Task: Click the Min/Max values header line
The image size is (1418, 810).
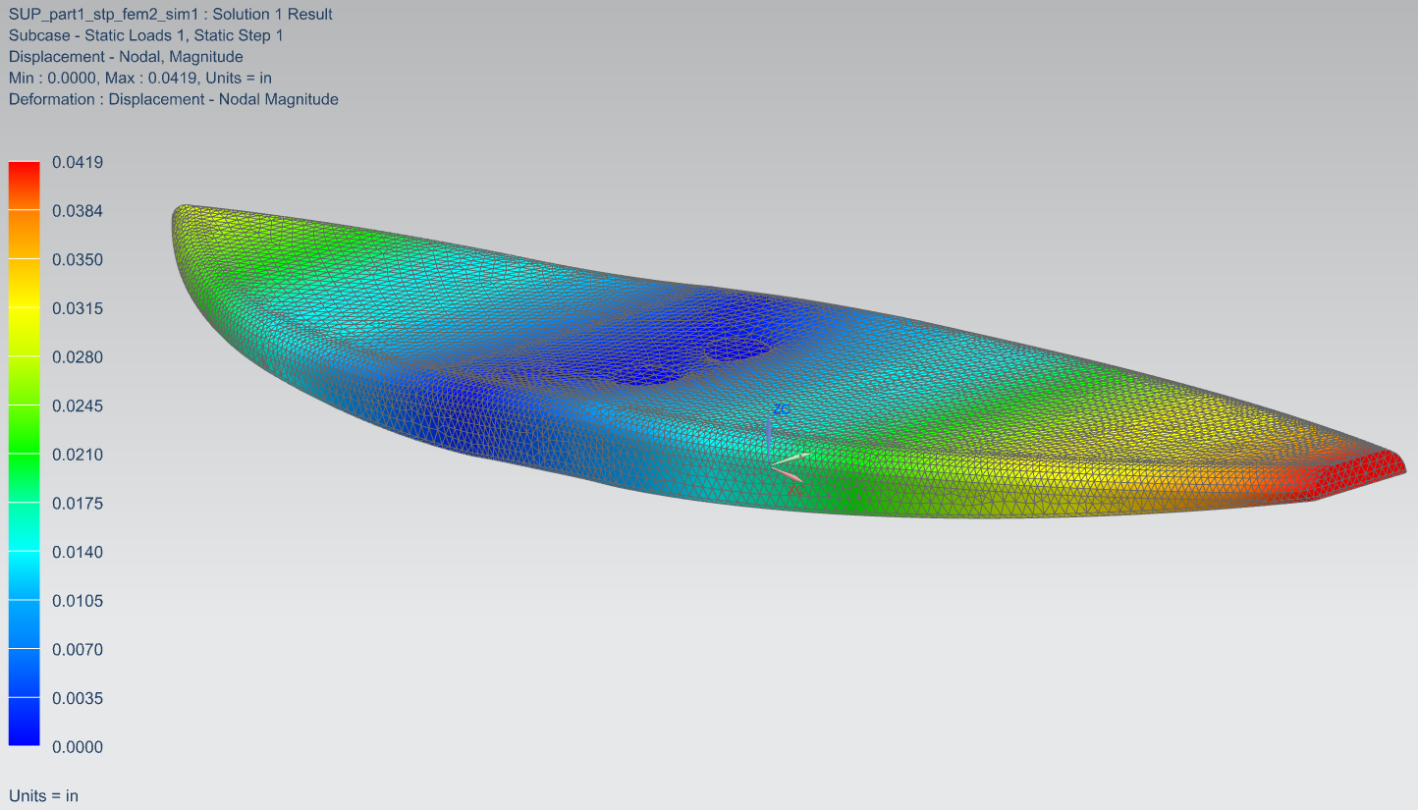Action: [139, 78]
